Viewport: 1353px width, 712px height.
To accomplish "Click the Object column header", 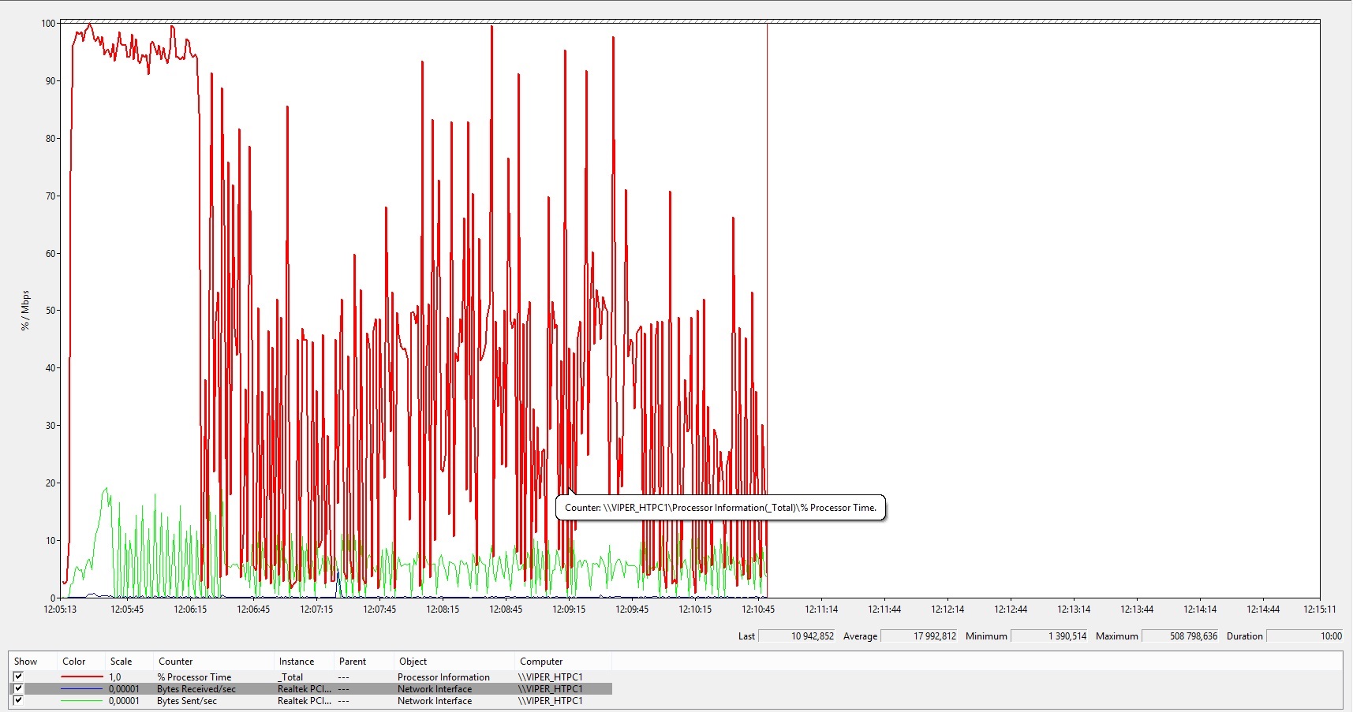I will tap(413, 662).
